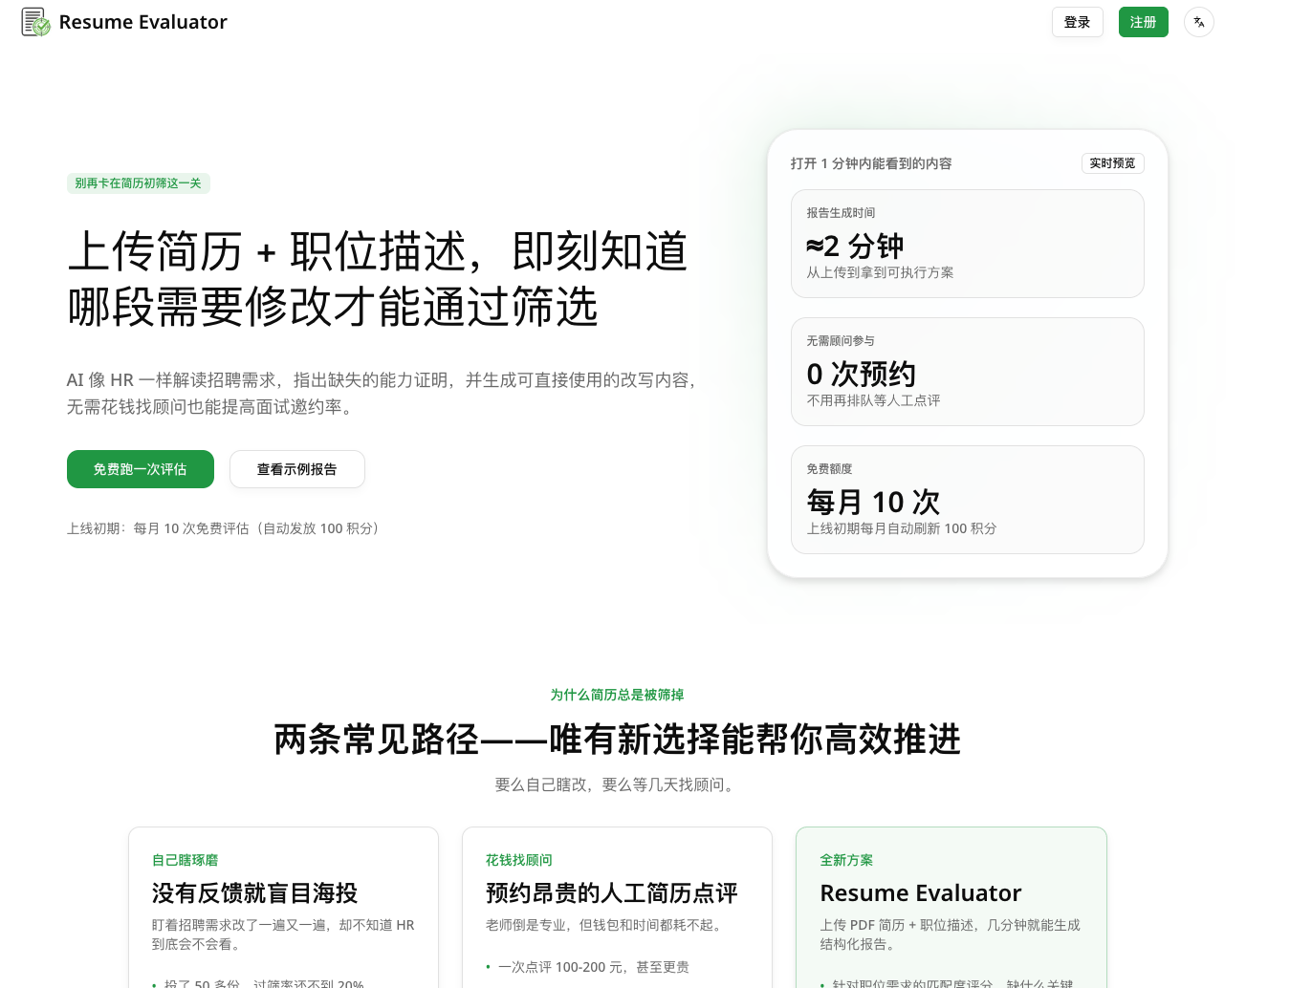Click the Resume Evaluator brand title text
Viewport: 1290px width, 988px height.
click(x=143, y=22)
